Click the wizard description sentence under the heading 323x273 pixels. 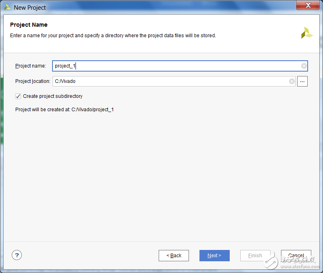[x=113, y=36]
